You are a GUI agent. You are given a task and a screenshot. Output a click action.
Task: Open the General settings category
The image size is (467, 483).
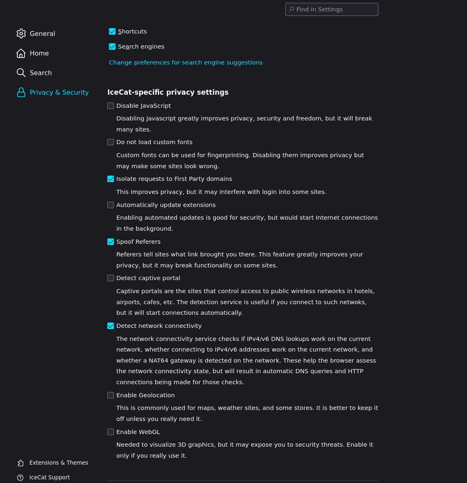(x=42, y=33)
